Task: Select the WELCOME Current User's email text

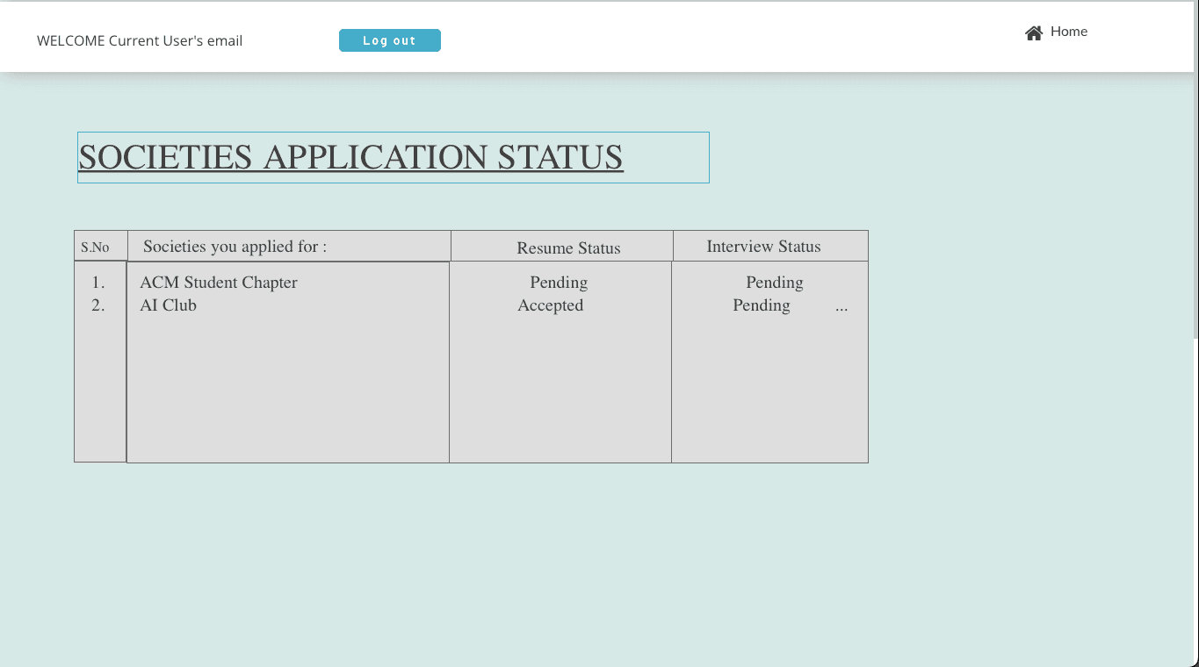Action: (x=140, y=41)
